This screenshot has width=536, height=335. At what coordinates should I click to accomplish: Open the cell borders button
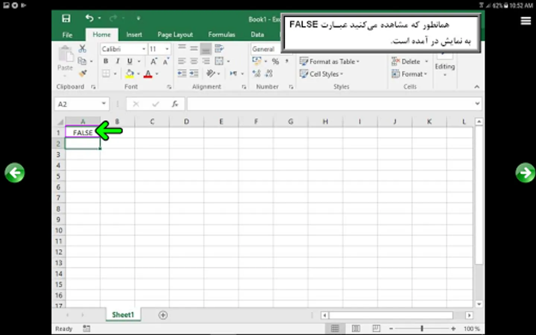click(106, 74)
